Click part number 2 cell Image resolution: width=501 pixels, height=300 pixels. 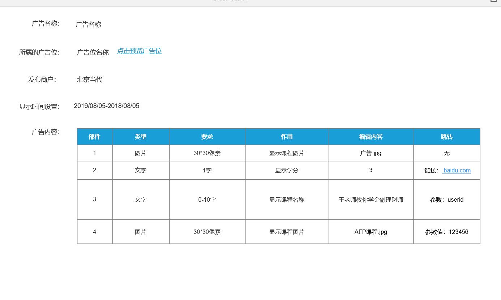pos(95,170)
